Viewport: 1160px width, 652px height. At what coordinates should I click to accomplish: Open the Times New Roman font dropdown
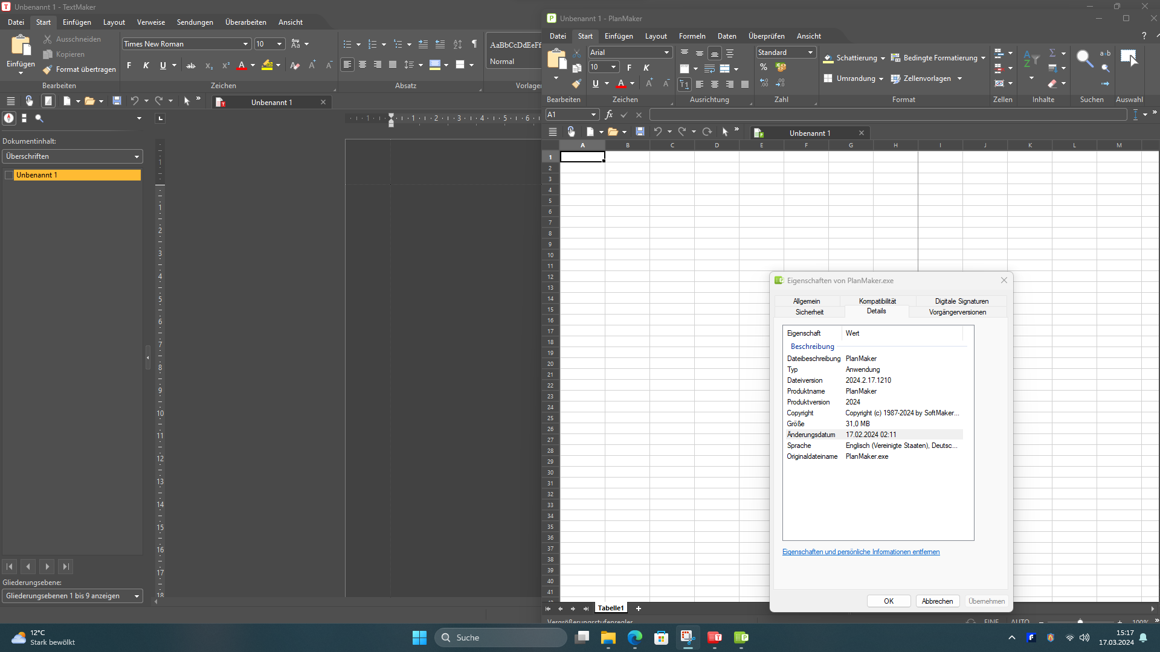pyautogui.click(x=245, y=44)
